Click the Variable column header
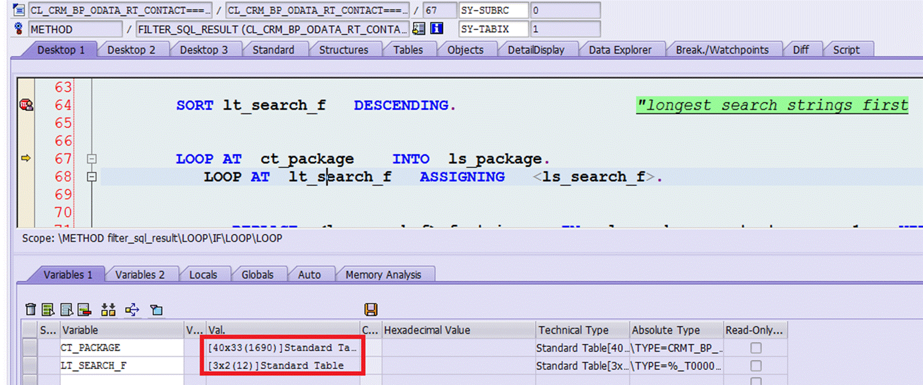Screen dimensions: 923x385 point(122,330)
